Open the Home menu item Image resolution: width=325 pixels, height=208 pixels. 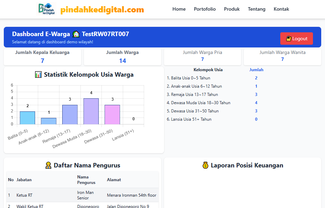coord(179,9)
